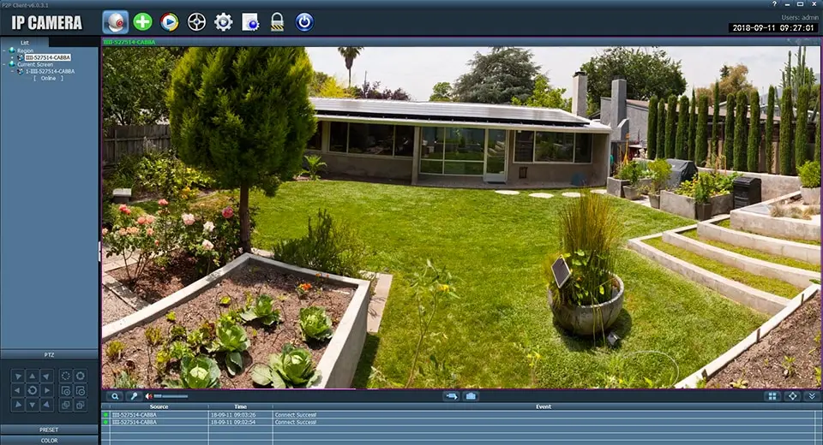Open the video playback tool

169,22
